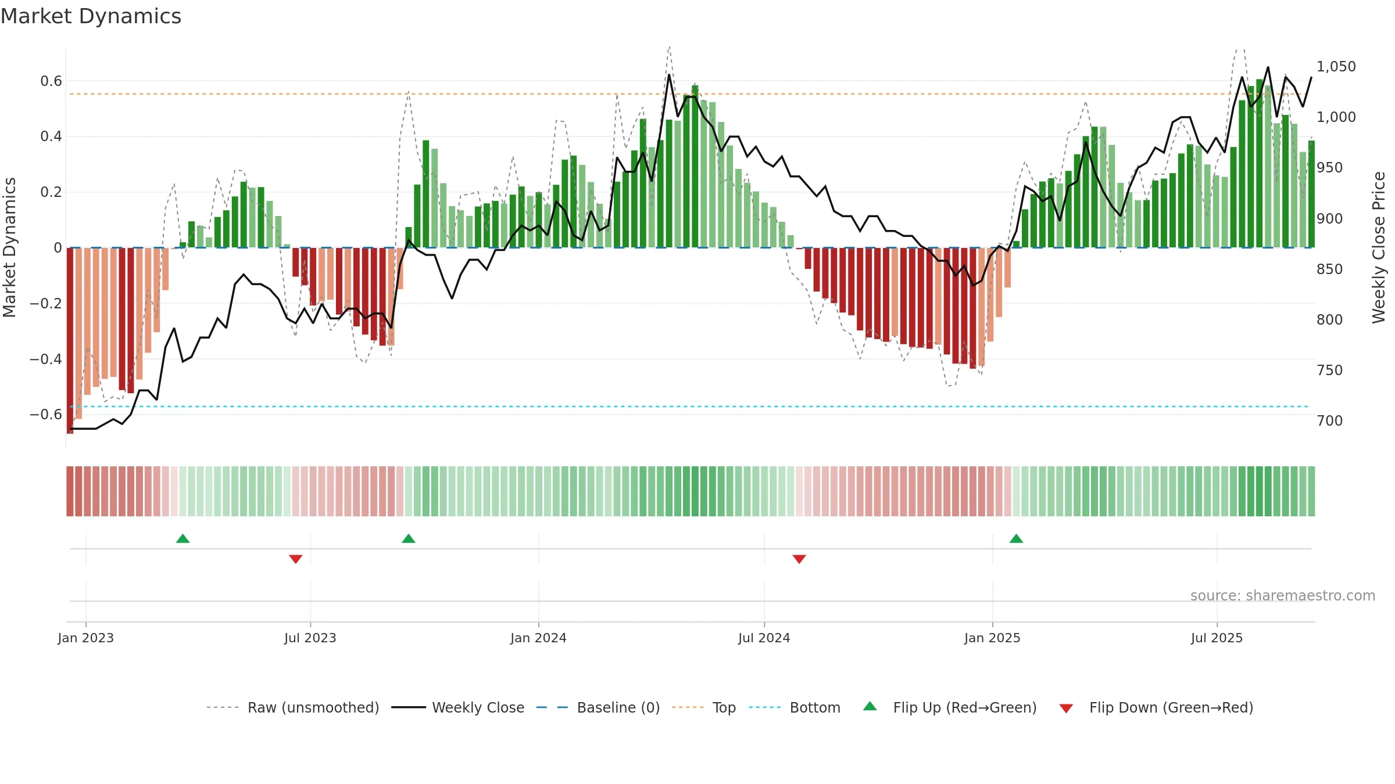1395x784 pixels.
Task: Click the 700 price axis tick
Action: [x=1330, y=421]
